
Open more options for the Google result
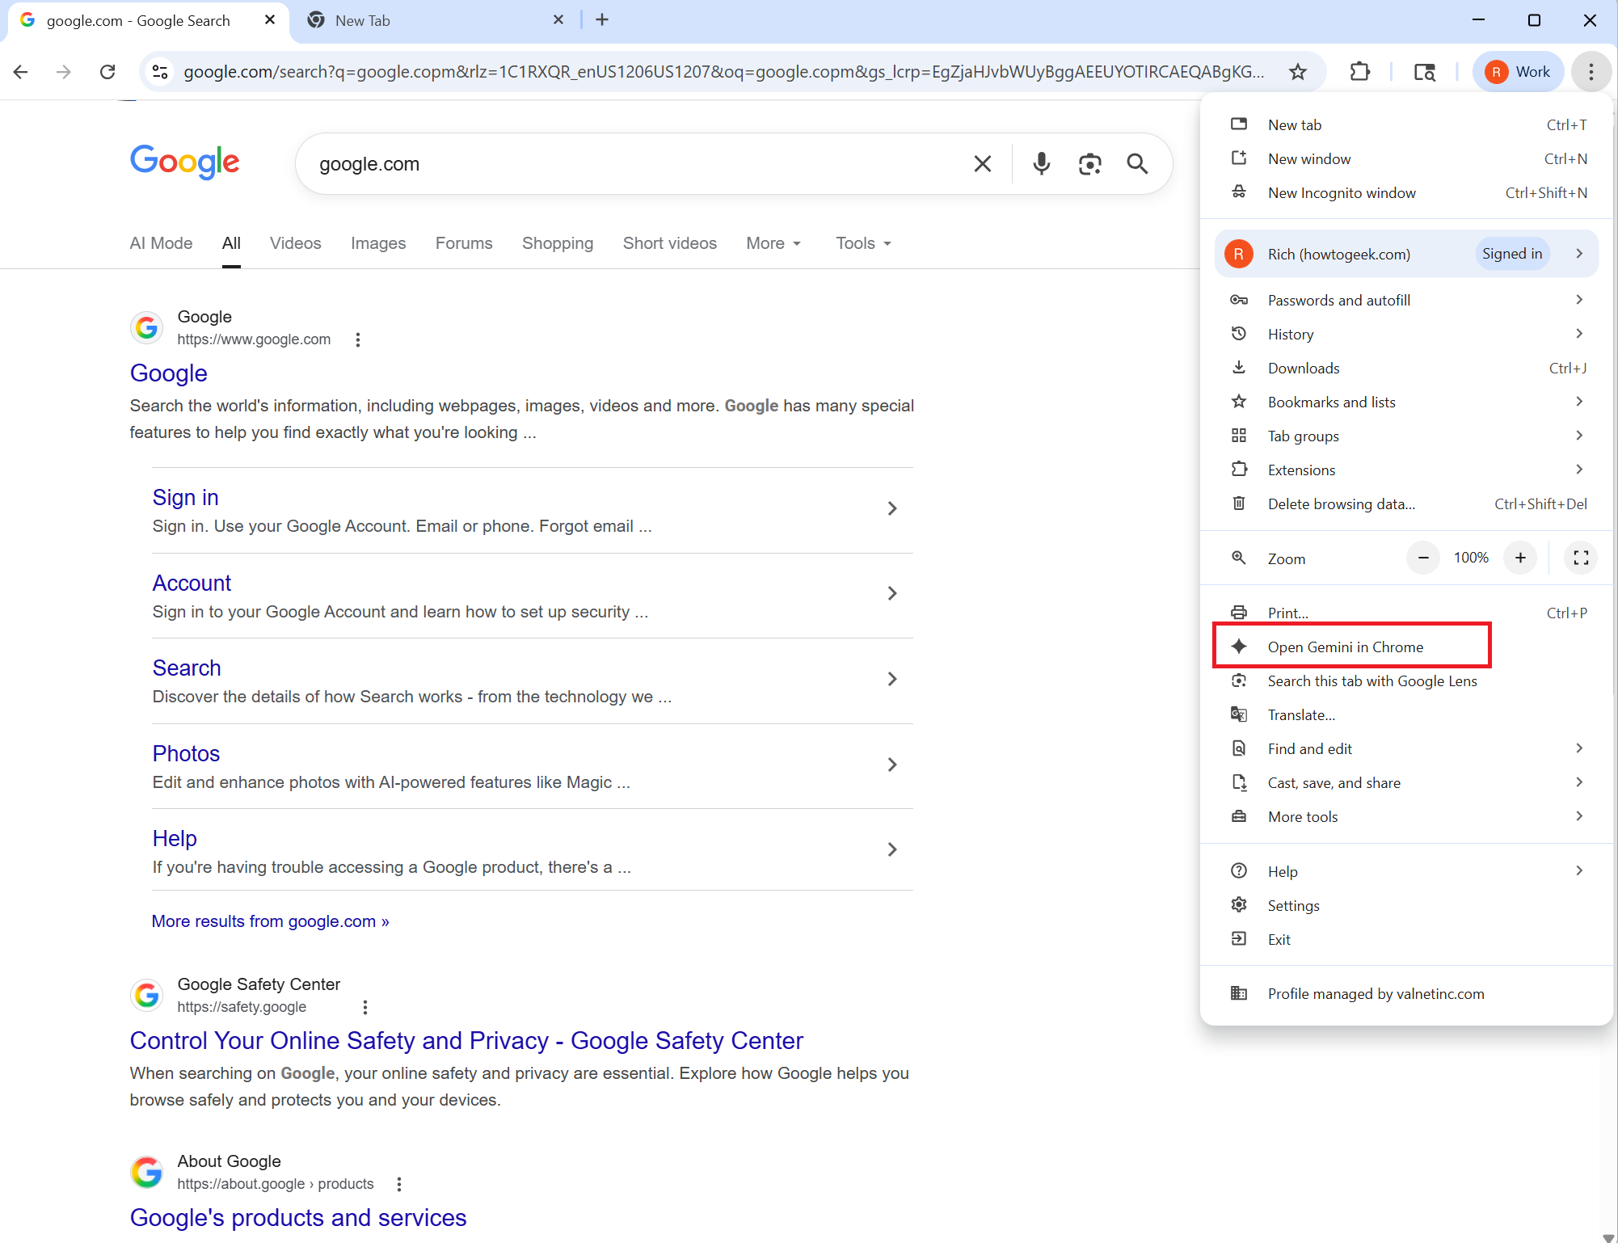click(x=358, y=340)
